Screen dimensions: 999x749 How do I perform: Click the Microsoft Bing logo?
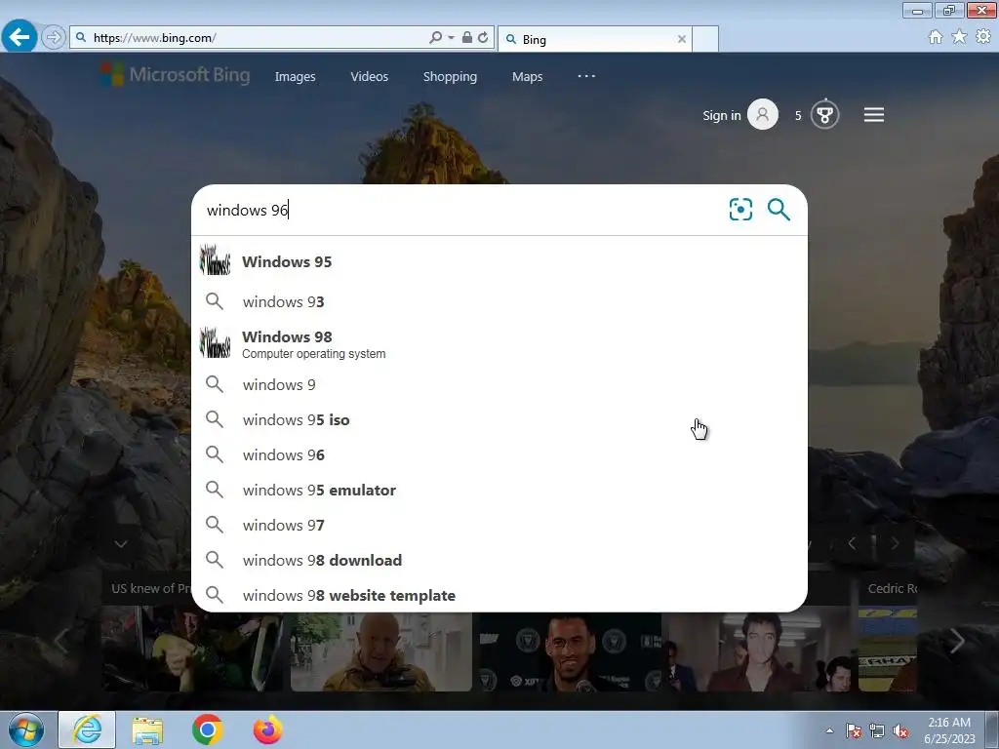[176, 74]
